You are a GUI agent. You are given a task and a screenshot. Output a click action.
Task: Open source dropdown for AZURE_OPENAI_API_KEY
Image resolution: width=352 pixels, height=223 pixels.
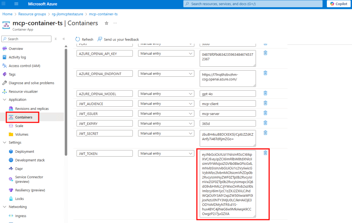point(166,53)
